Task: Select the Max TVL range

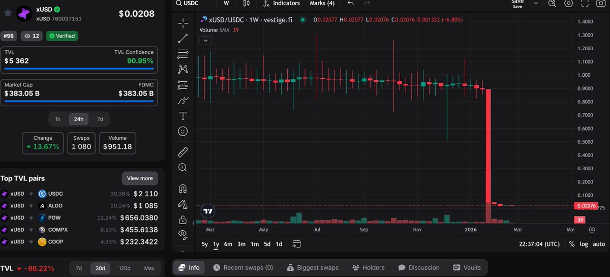Action: tap(149, 268)
